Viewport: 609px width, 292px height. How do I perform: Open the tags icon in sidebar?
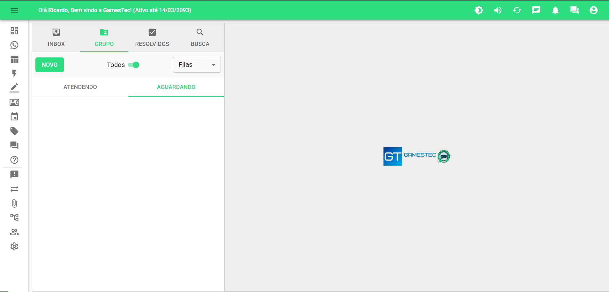[14, 131]
